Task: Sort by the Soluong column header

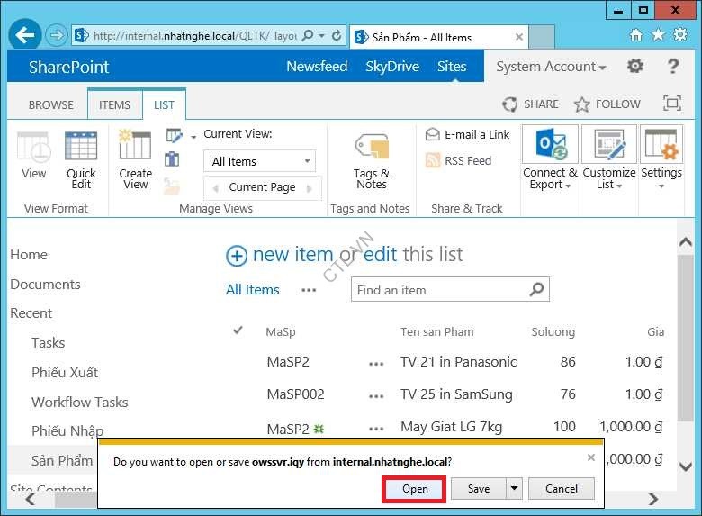Action: pyautogui.click(x=553, y=332)
